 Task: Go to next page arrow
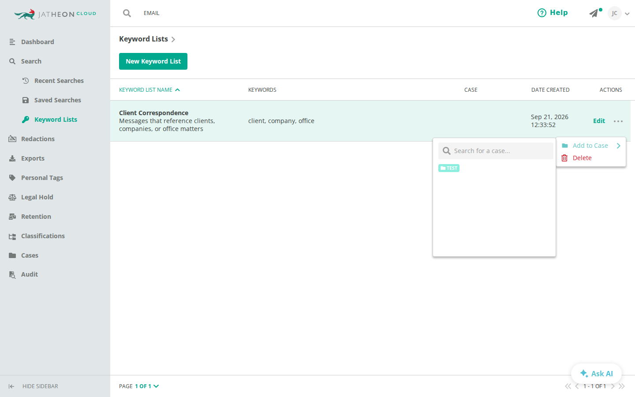tap(613, 386)
